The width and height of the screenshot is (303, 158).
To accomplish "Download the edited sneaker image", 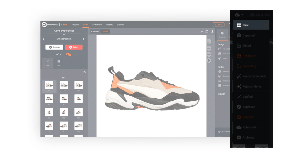I will [x=212, y=31].
